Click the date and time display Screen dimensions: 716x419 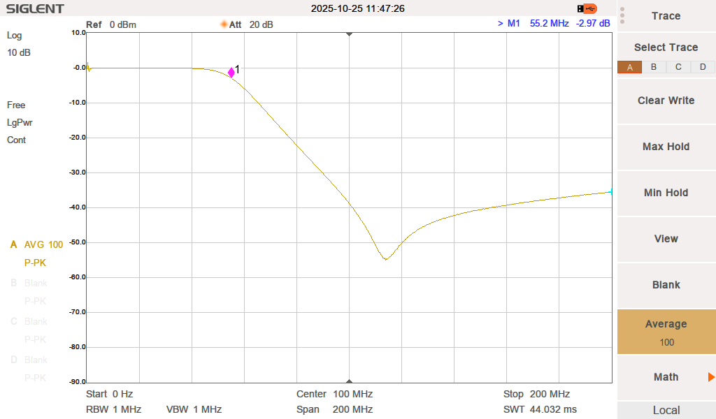pos(357,8)
